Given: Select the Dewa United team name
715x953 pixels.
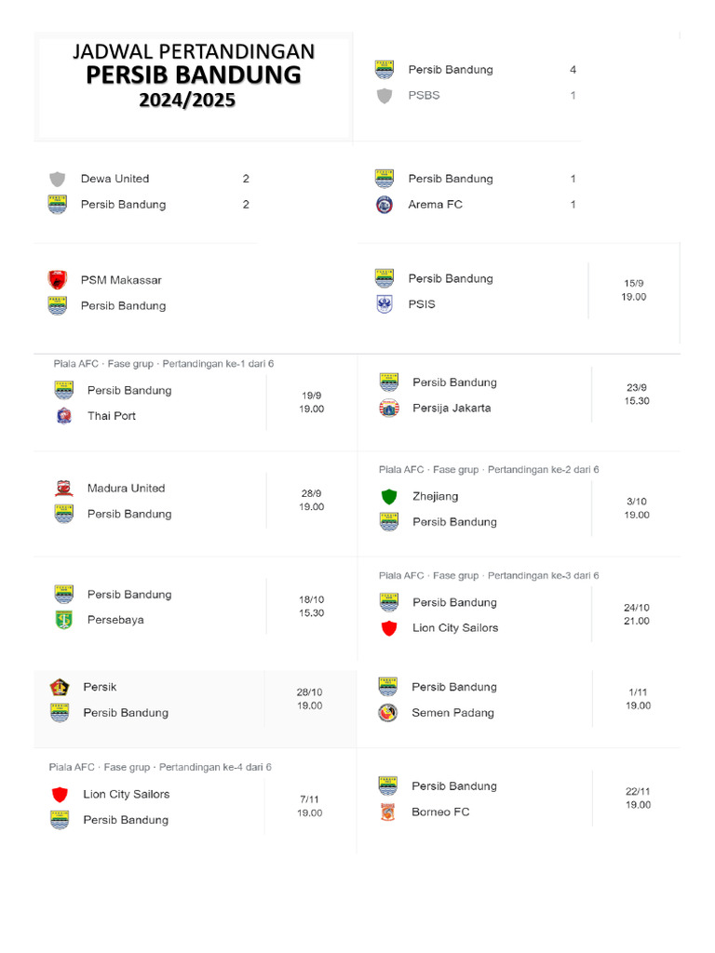Looking at the screenshot, I should click(x=115, y=179).
